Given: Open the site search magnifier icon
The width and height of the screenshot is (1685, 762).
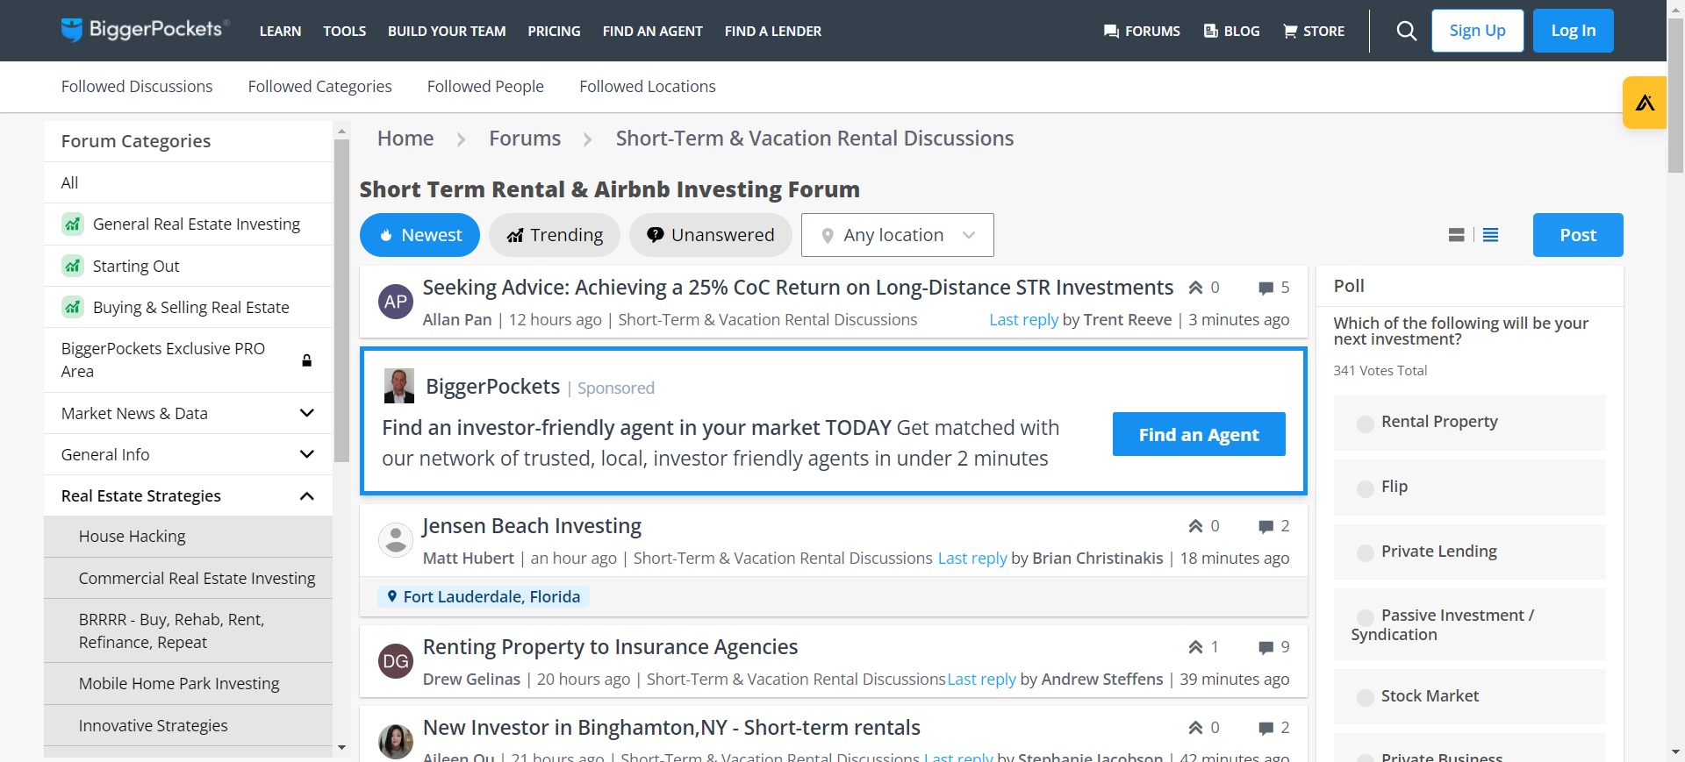Looking at the screenshot, I should (1406, 31).
